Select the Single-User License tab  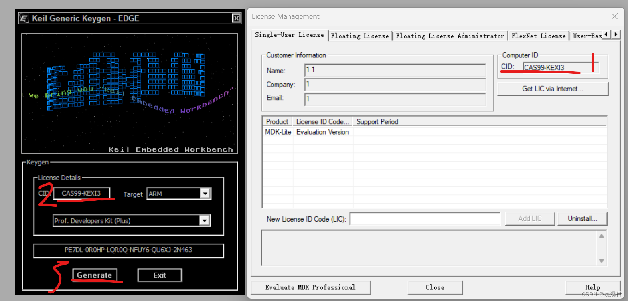(290, 35)
